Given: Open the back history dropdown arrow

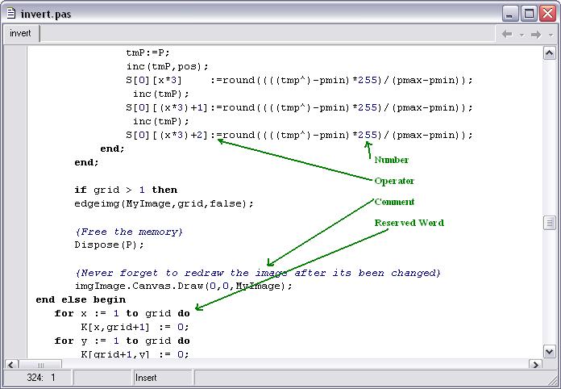Looking at the screenshot, I should tap(521, 35).
